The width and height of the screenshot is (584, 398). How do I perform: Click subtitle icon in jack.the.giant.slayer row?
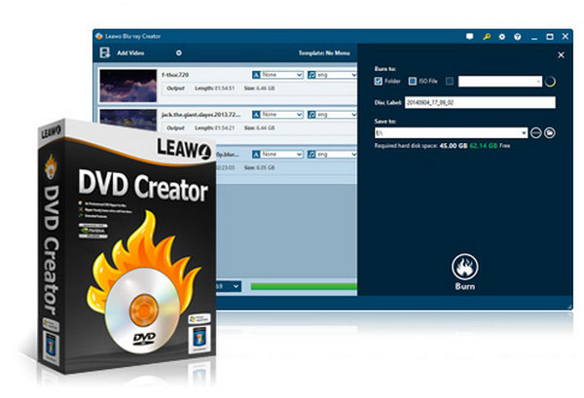(x=256, y=115)
